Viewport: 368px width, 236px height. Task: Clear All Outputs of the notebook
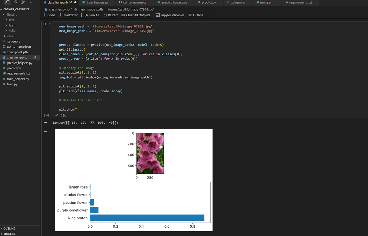136,15
